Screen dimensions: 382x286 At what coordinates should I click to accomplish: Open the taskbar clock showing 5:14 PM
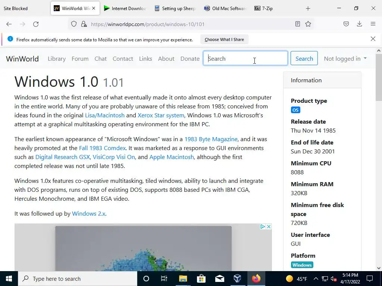coord(350,279)
